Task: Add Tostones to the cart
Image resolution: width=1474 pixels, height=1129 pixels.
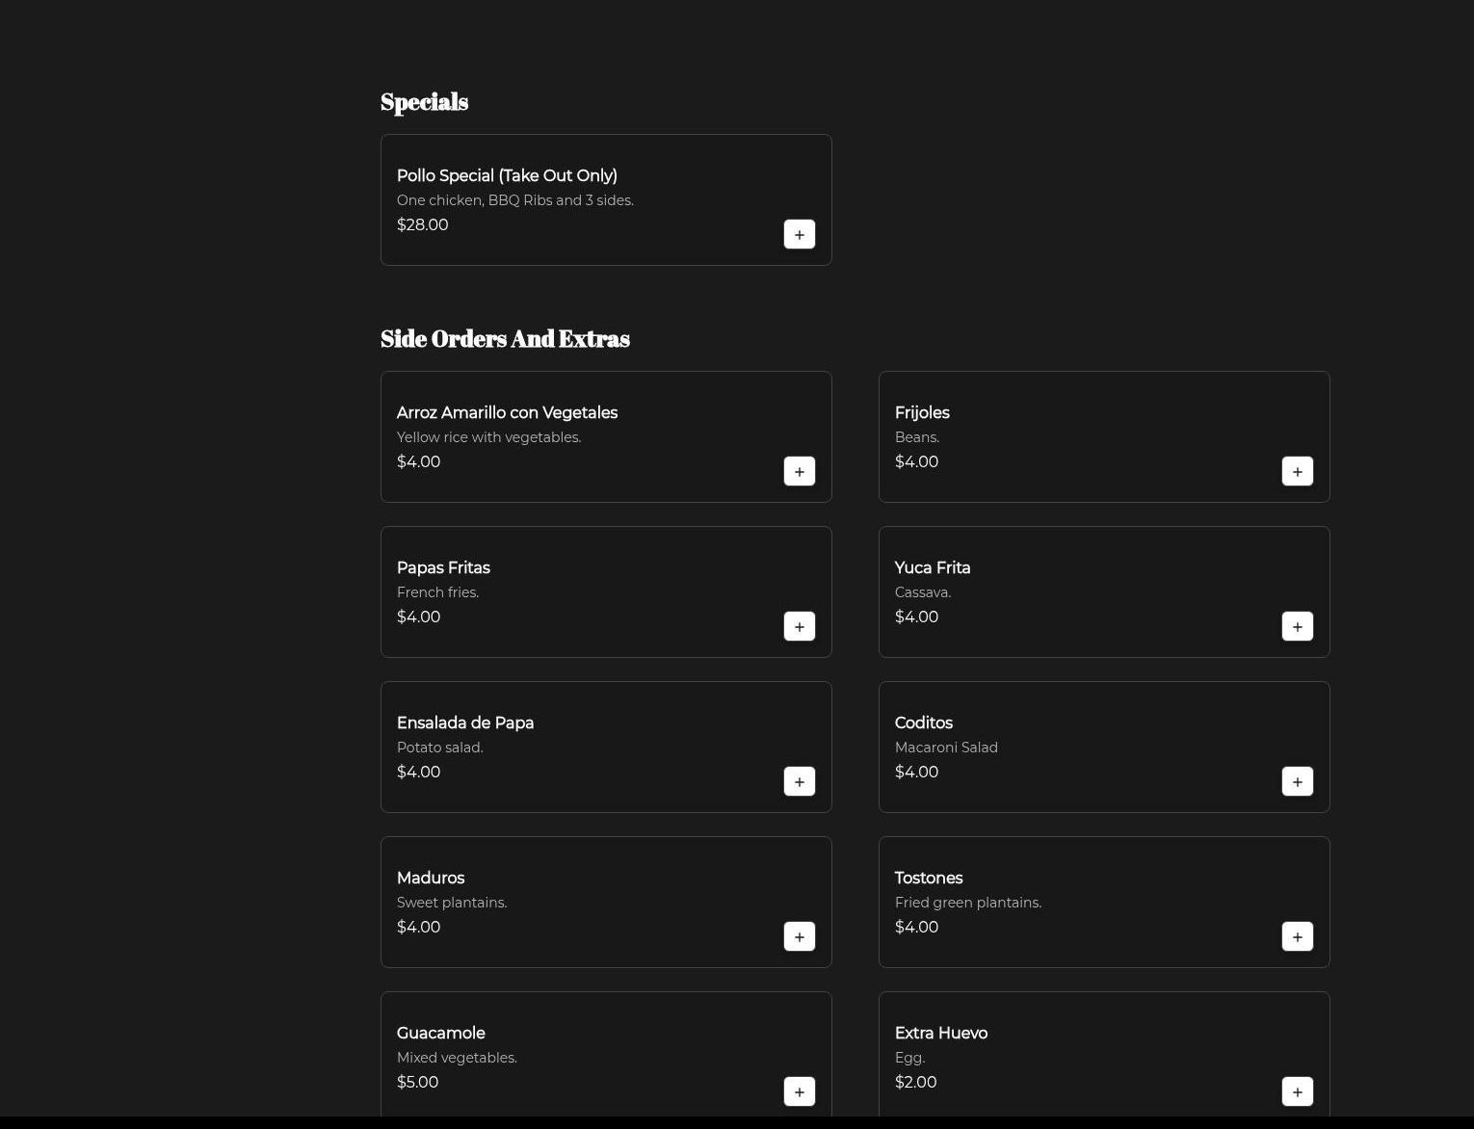Action: (x=1297, y=936)
